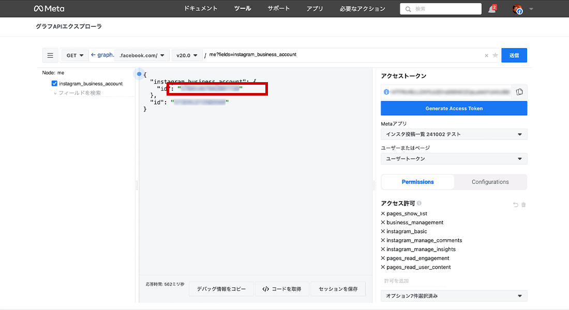The height and width of the screenshot is (310, 569).
Task: Open the ユーザートークン dropdown
Action: 454,159
